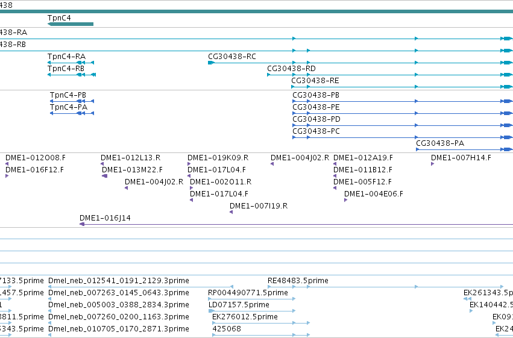Click the DME1-012L13.R clone label
The height and width of the screenshot is (338, 513).
click(131, 158)
